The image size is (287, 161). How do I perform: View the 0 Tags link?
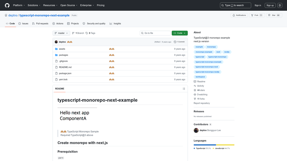pyautogui.click(x=90, y=33)
